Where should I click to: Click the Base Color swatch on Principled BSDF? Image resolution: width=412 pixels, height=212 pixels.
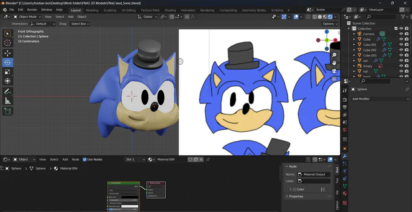coord(130,197)
